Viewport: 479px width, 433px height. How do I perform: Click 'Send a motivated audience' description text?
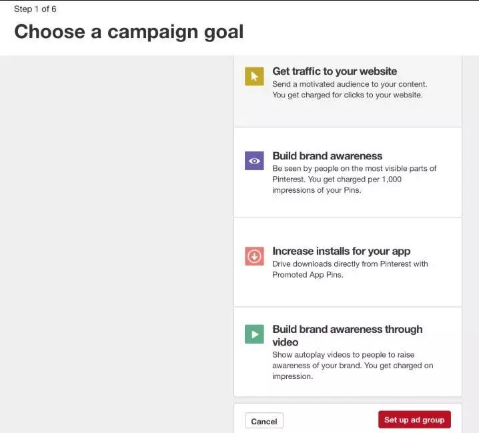(x=350, y=84)
